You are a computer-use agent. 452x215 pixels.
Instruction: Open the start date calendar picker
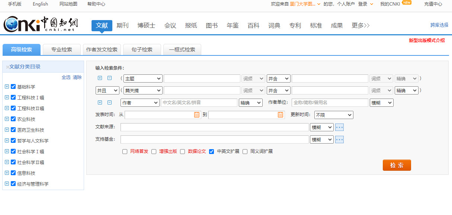pyautogui.click(x=197, y=115)
